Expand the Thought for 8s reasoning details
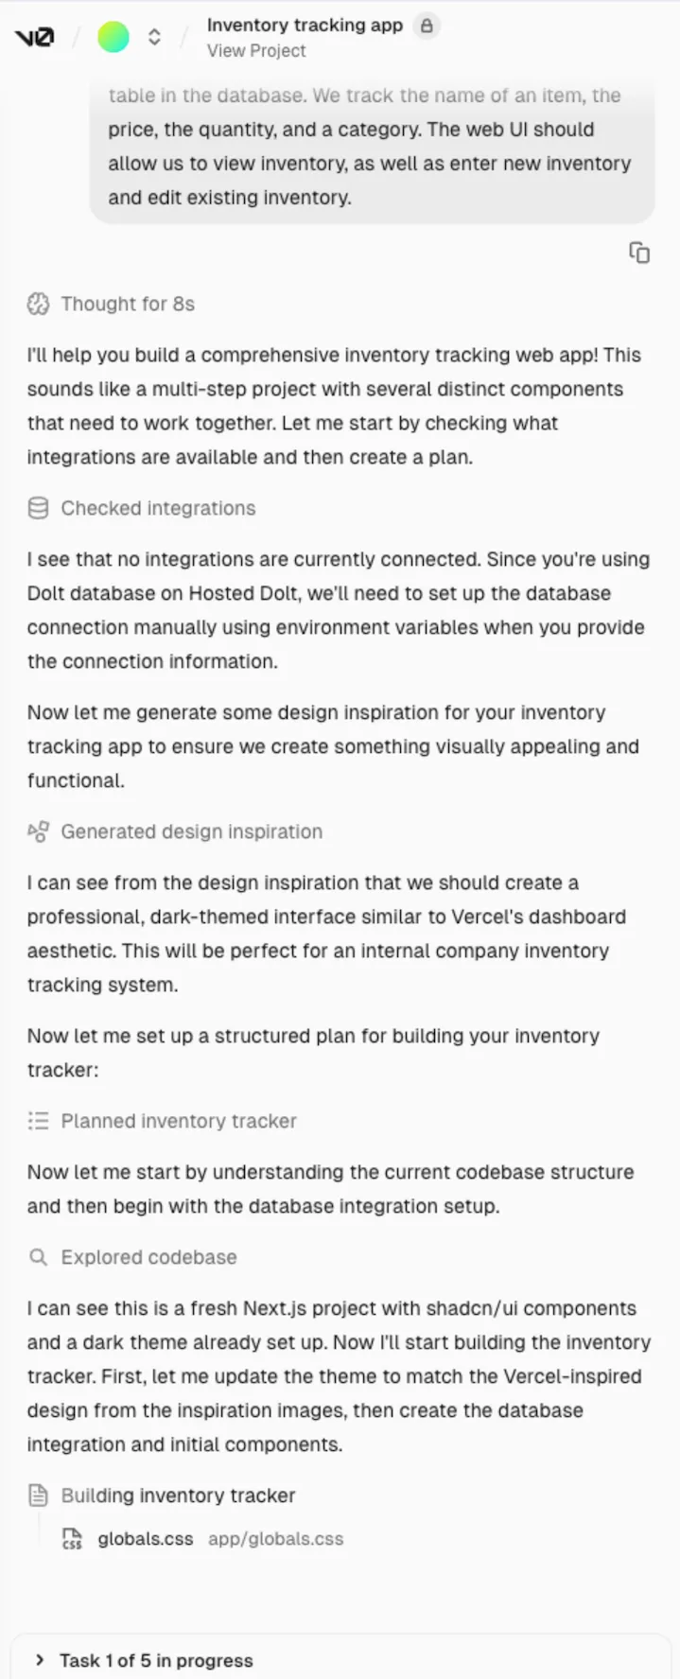This screenshot has height=1679, width=680. [128, 304]
